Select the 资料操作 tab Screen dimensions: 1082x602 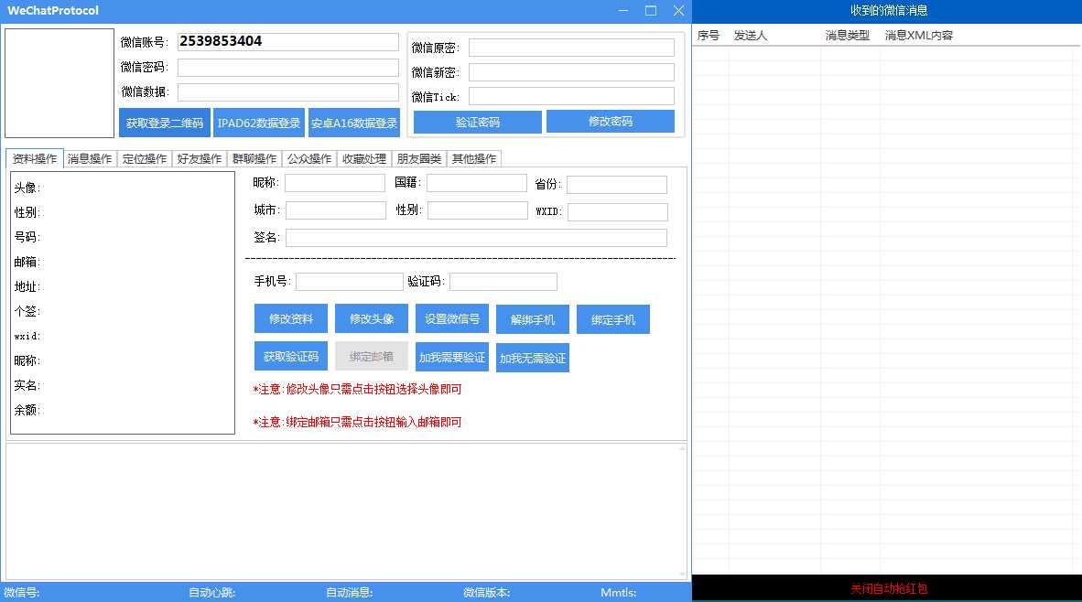click(35, 158)
